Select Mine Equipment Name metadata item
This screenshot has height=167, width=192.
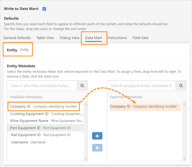(45, 121)
